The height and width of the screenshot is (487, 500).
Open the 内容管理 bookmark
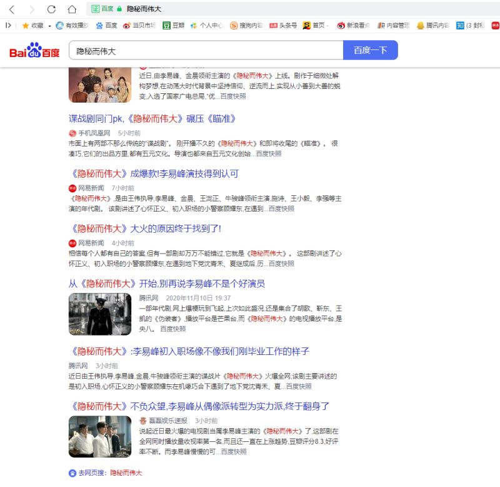point(393,26)
